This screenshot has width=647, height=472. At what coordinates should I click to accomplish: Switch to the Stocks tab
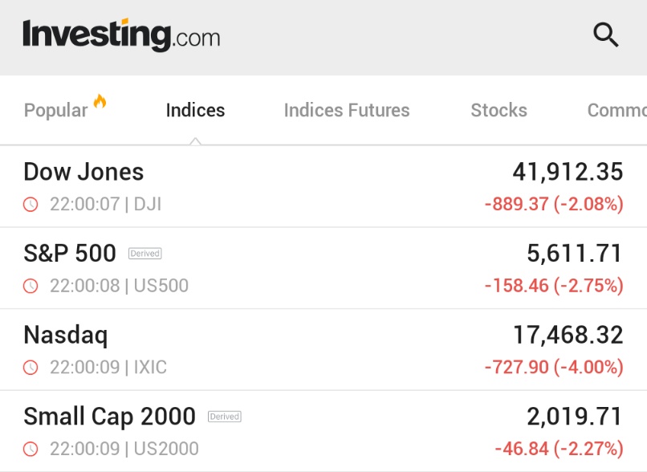point(498,110)
